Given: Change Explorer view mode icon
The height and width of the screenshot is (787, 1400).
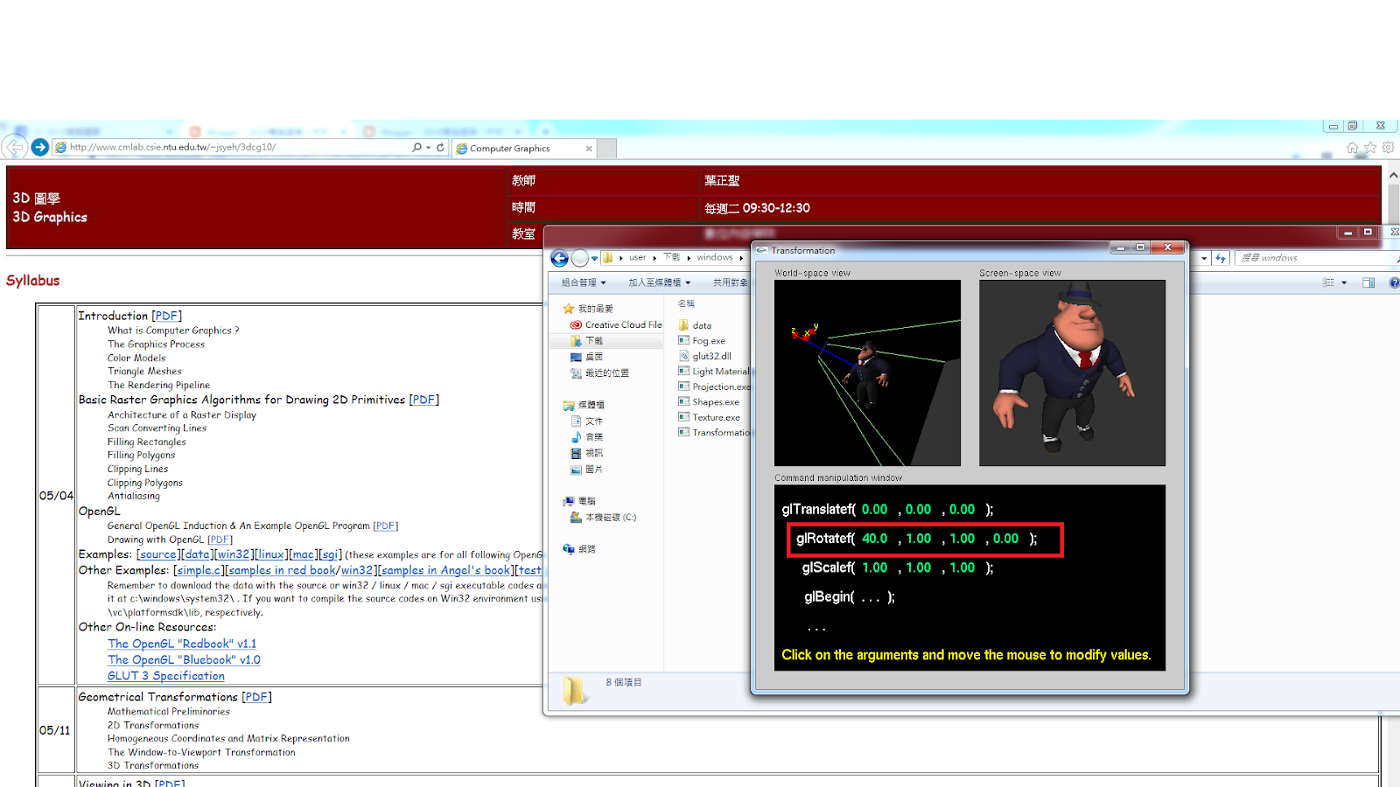Looking at the screenshot, I should point(1328,282).
